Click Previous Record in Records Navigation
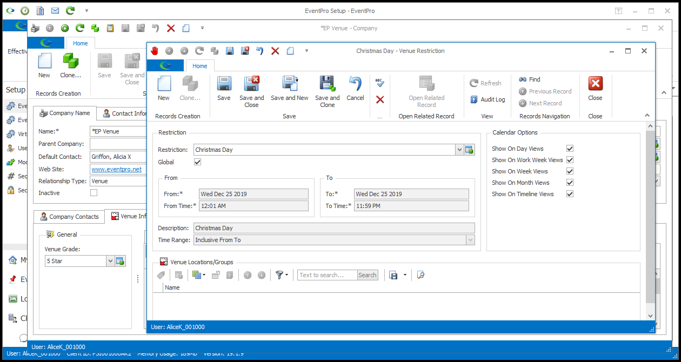 [x=545, y=91]
